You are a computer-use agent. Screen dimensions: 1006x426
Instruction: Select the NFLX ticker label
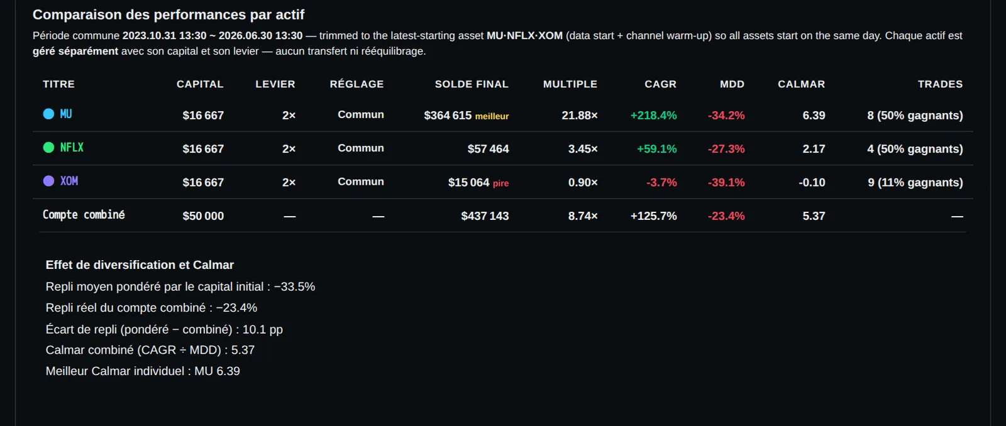[72, 147]
